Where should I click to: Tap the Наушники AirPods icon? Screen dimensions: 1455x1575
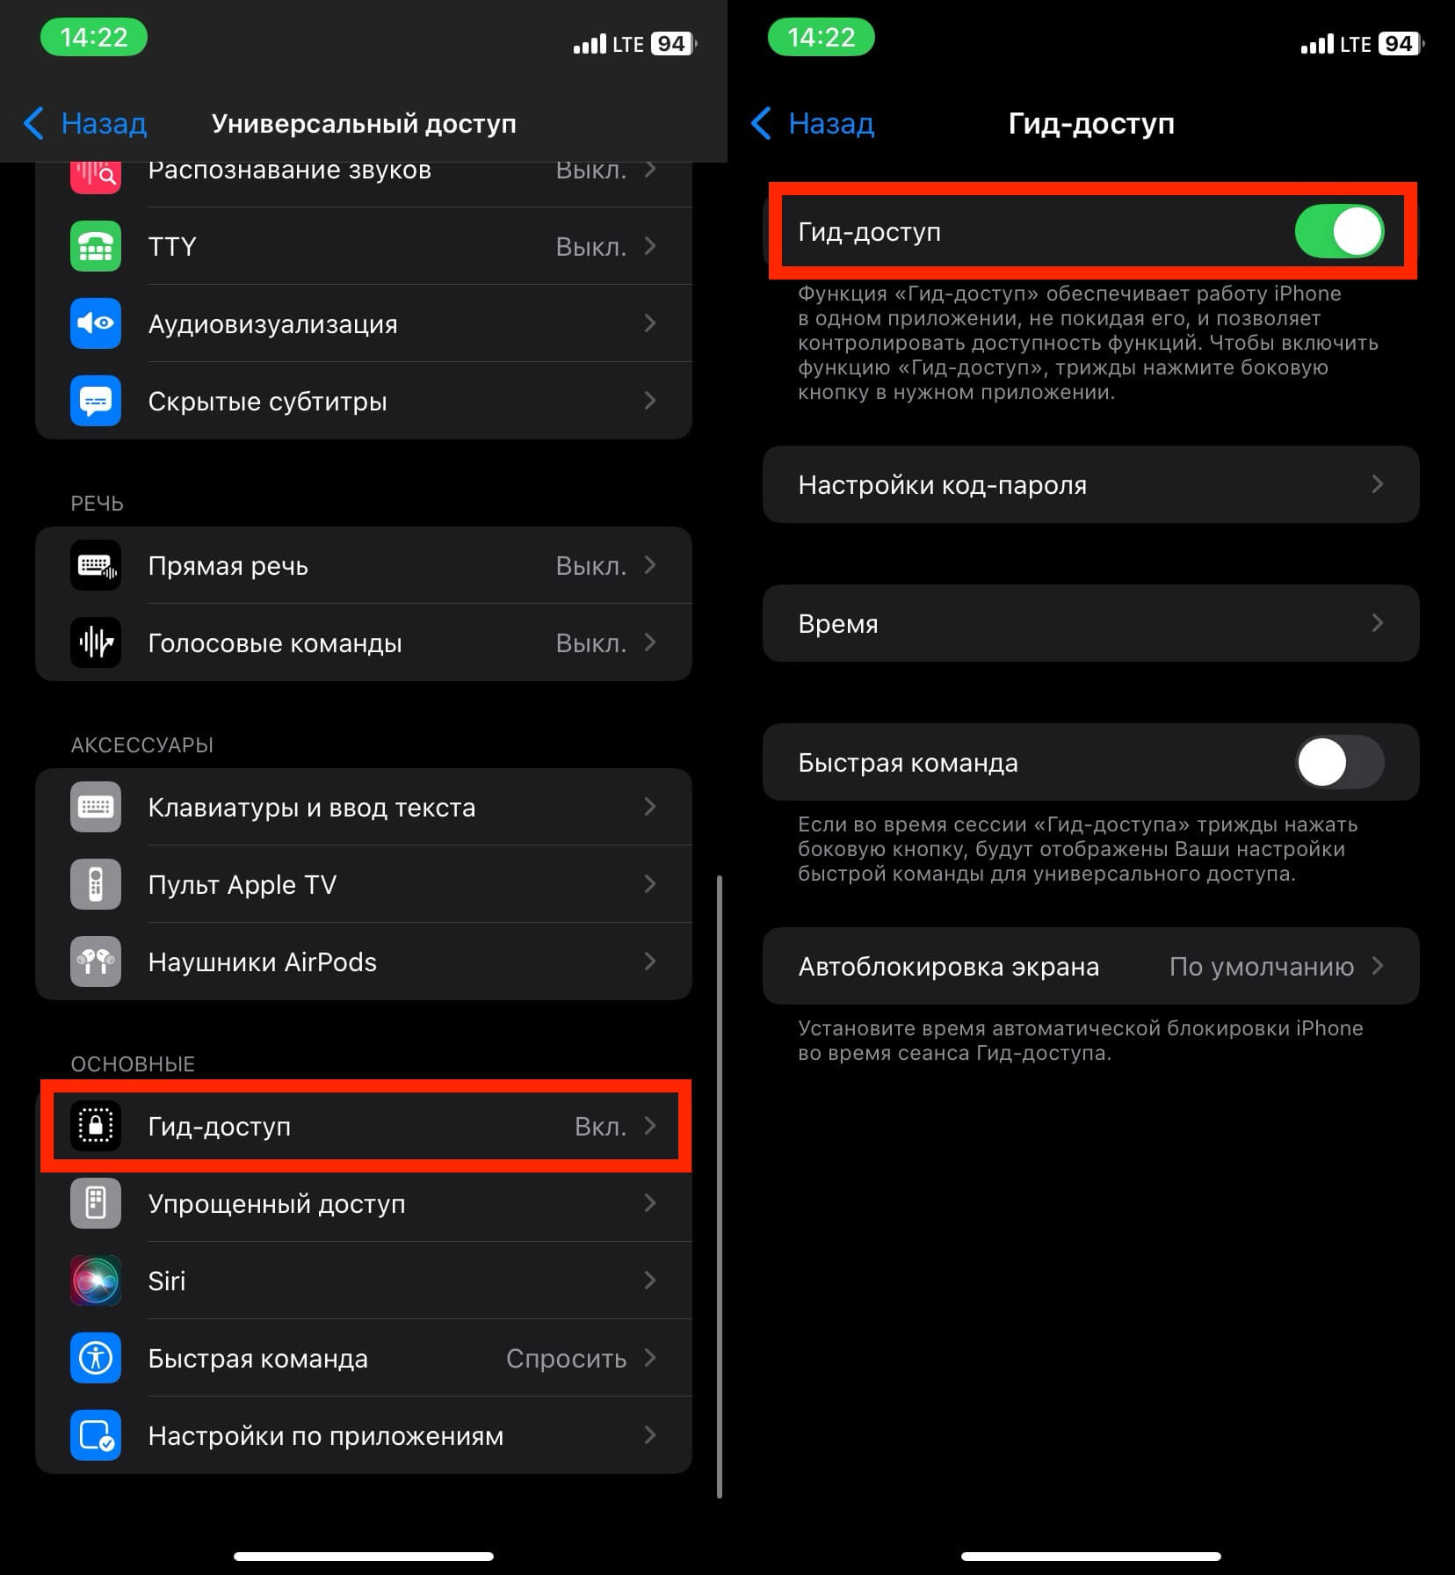point(96,962)
